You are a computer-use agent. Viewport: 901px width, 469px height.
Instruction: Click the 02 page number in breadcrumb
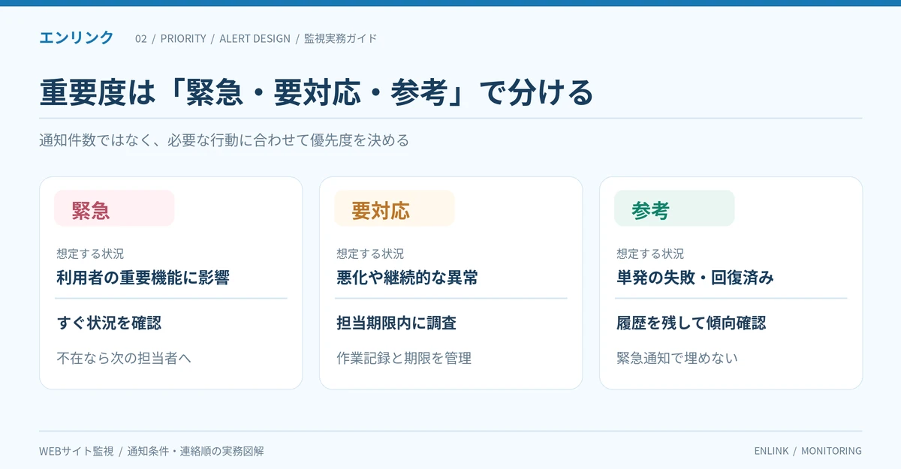[141, 38]
